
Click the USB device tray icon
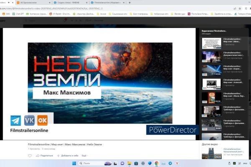pyautogui.click(x=229, y=163)
